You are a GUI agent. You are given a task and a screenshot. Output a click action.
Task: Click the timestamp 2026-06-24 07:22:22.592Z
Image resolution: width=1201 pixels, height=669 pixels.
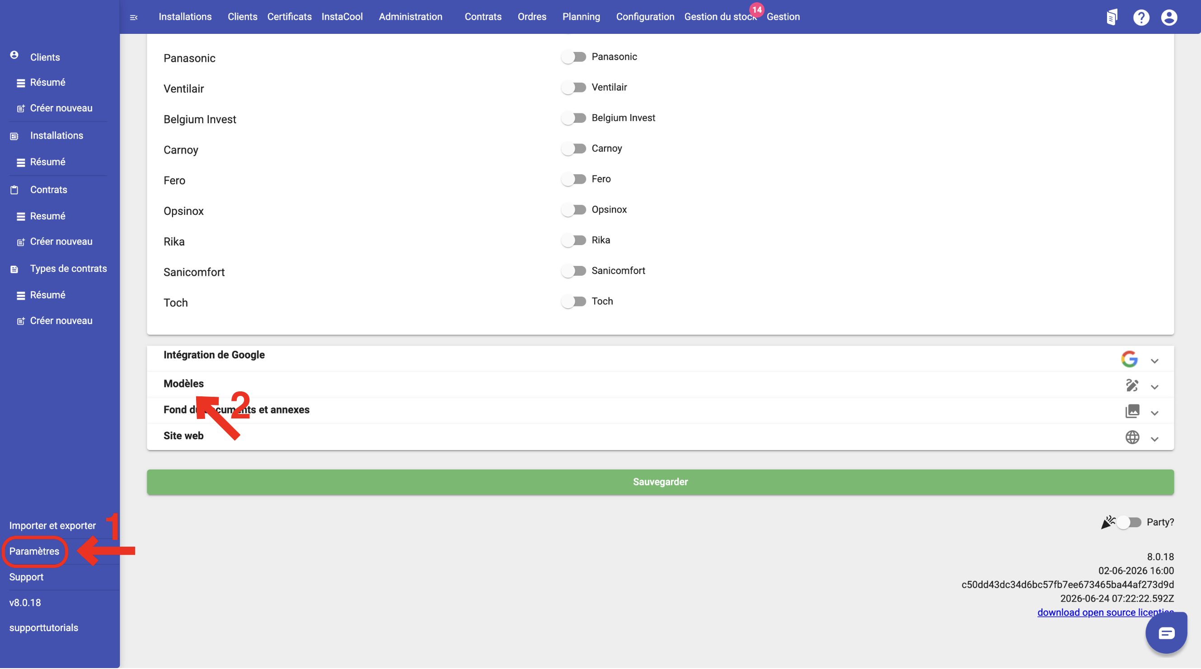[1117, 599]
